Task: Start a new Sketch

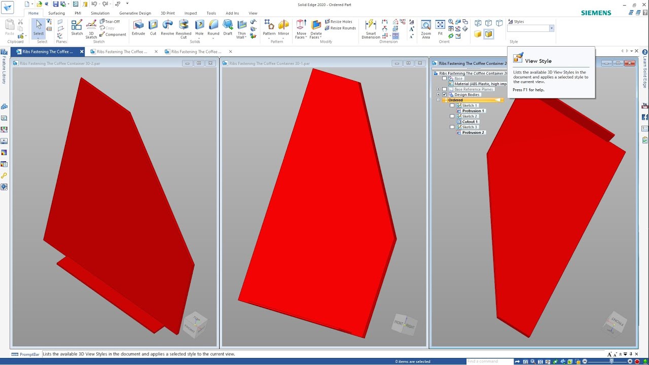Action: coord(77,27)
